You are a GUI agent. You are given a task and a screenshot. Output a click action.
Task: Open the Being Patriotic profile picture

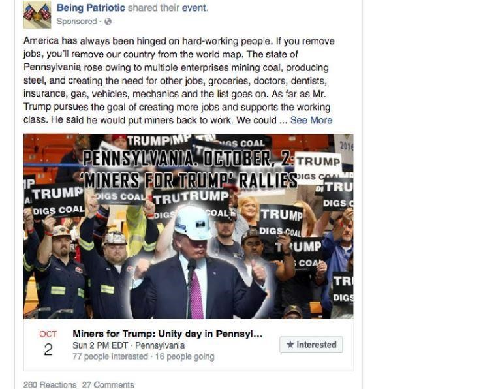point(37,15)
